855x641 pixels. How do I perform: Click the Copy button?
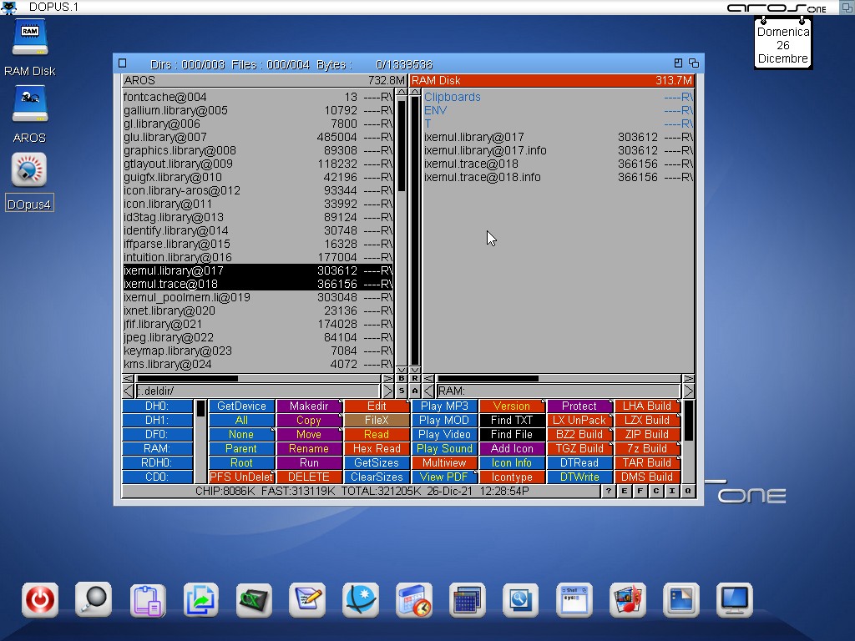coord(309,421)
